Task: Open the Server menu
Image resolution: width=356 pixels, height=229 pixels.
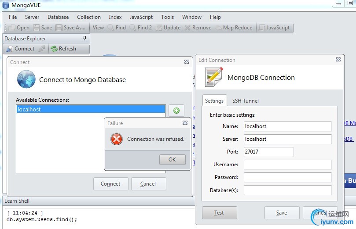Action: (x=32, y=17)
